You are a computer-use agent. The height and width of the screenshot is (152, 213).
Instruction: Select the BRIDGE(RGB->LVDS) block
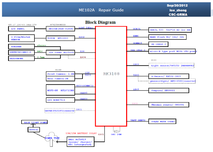[x=61, y=29]
